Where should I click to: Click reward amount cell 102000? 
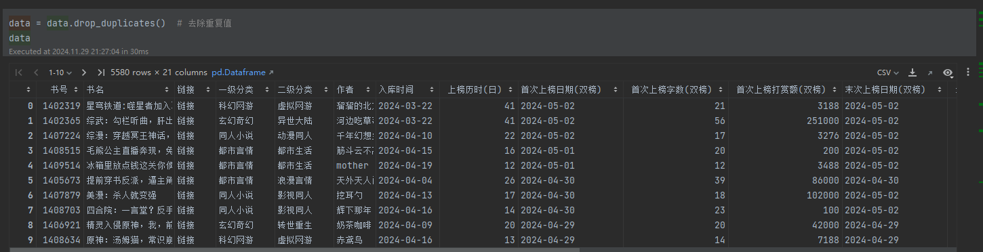786,195
